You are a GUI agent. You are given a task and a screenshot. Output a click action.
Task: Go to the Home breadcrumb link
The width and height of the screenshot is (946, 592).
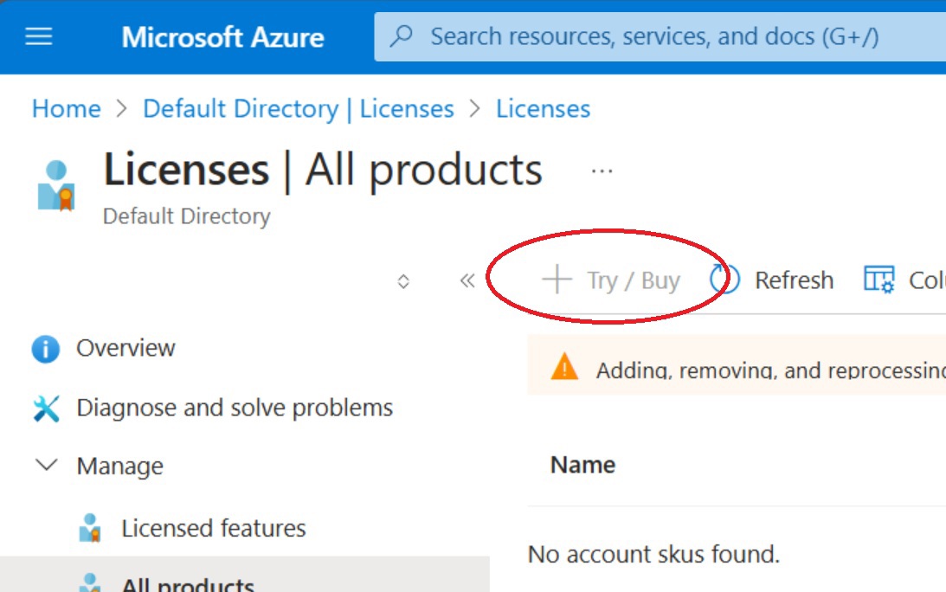tap(67, 109)
